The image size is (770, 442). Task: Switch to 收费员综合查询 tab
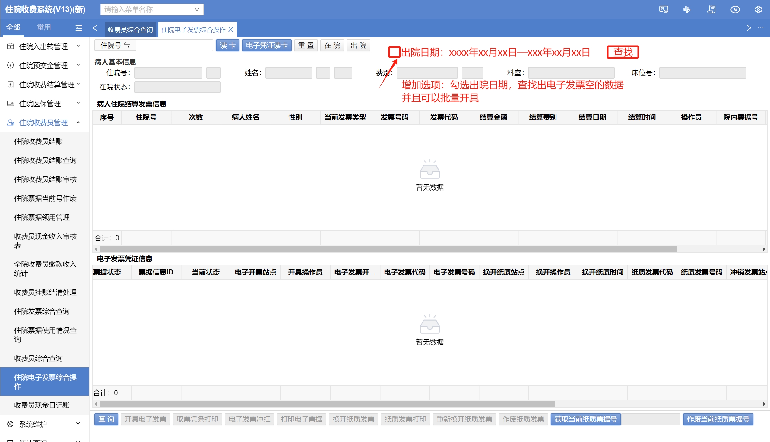click(130, 30)
